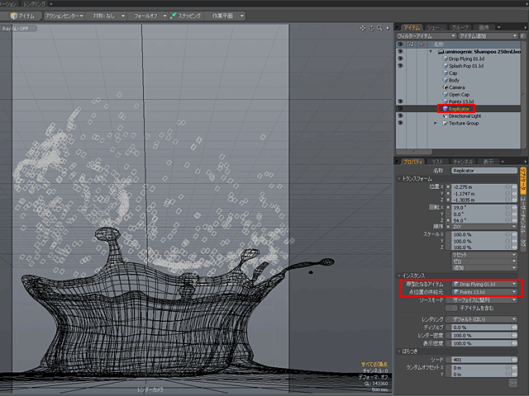Screen dimensions: 529x396
Task: Switch to the リスト list tab
Action: pyautogui.click(x=437, y=162)
